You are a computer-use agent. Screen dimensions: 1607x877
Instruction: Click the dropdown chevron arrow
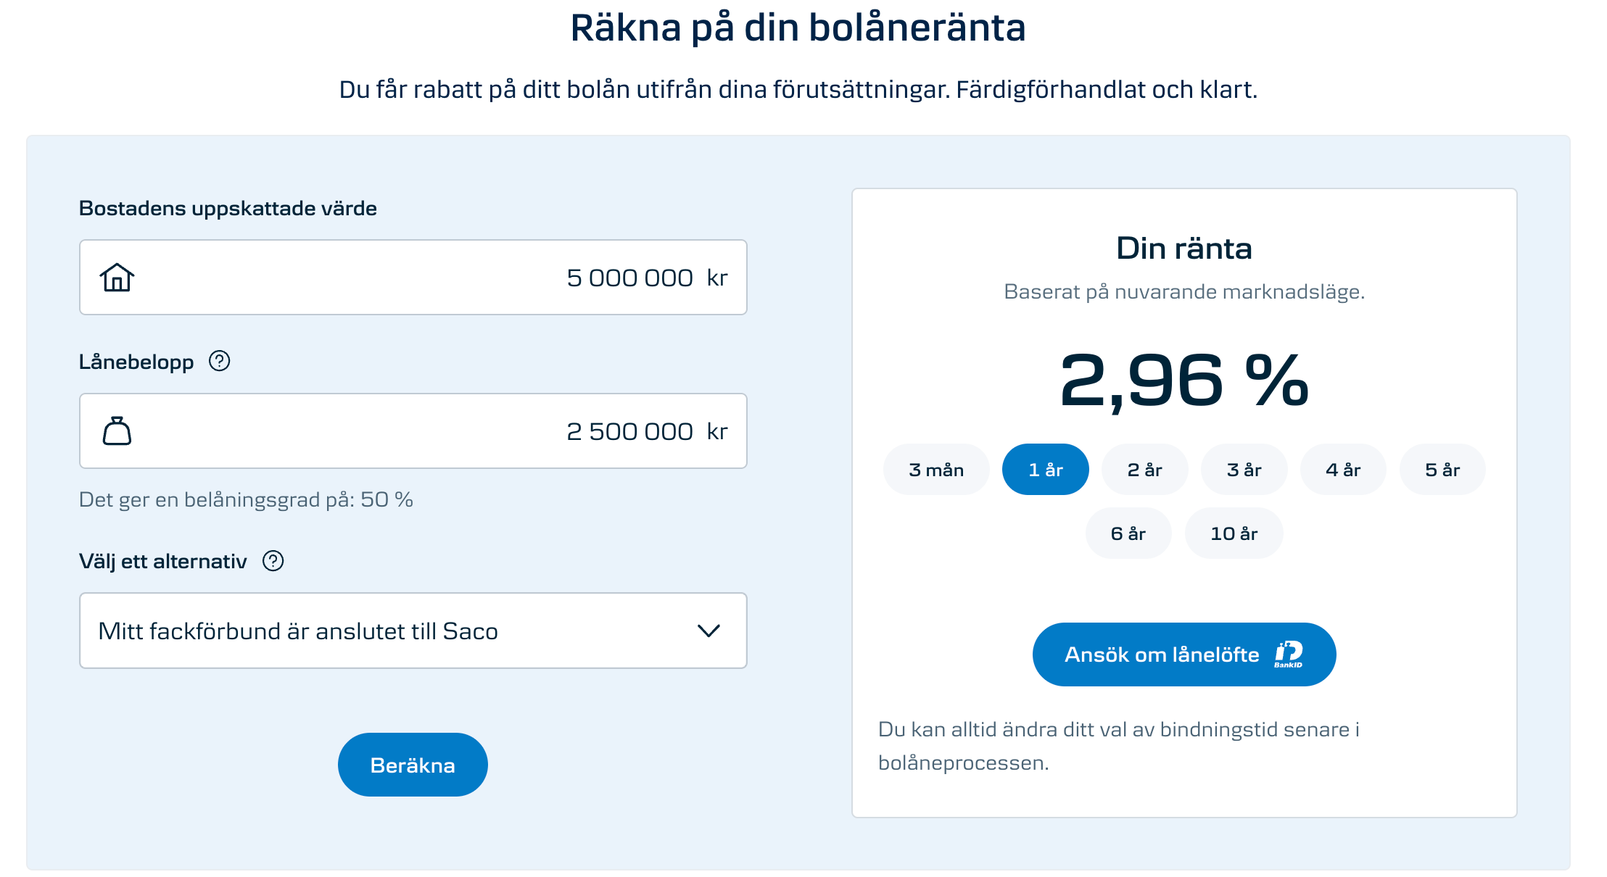coord(709,631)
